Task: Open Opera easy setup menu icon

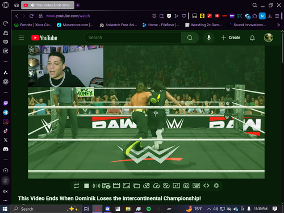Action: 277,16
